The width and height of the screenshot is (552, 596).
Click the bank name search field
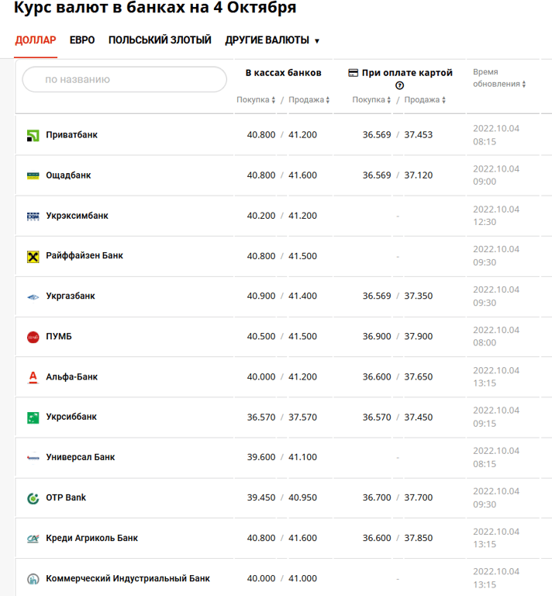[x=124, y=79]
